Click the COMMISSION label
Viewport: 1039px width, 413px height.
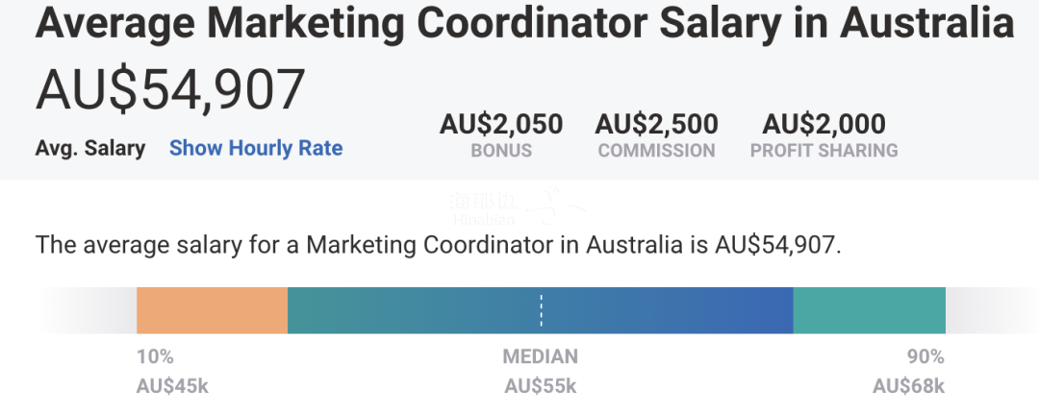(x=656, y=150)
